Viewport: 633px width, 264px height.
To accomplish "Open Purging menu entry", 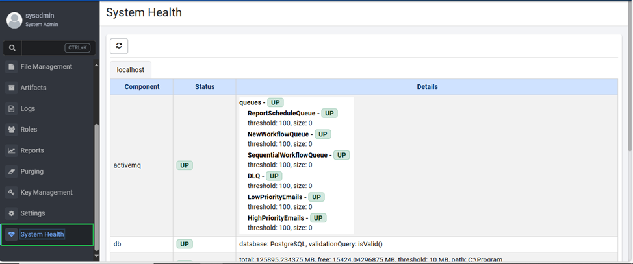I will (x=32, y=171).
